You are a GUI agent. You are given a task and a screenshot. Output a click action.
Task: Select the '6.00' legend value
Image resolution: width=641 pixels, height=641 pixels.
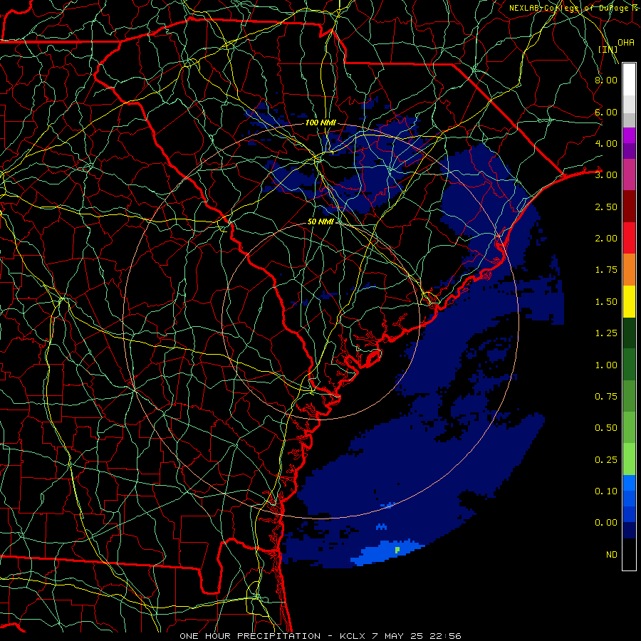(606, 112)
